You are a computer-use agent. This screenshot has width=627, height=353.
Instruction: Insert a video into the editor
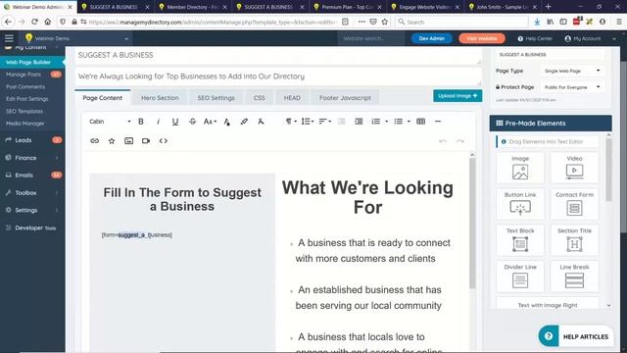click(x=146, y=141)
